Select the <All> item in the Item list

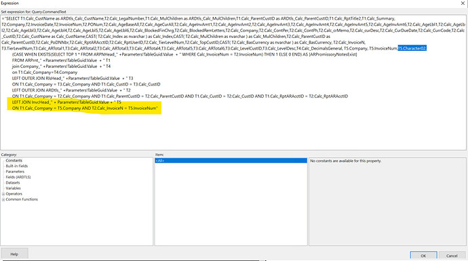point(231,161)
